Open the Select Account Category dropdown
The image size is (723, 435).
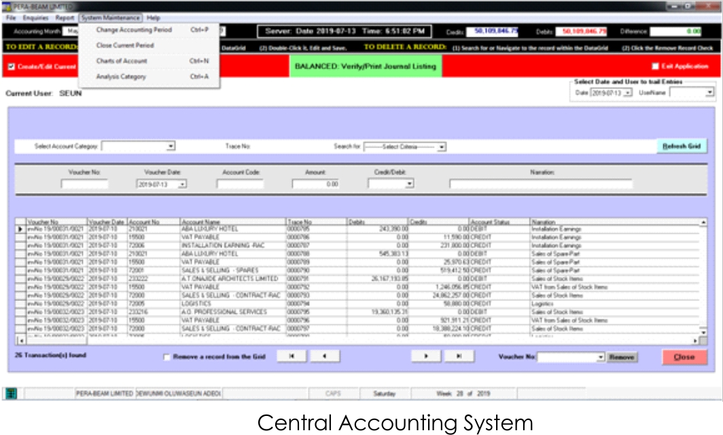[171, 146]
